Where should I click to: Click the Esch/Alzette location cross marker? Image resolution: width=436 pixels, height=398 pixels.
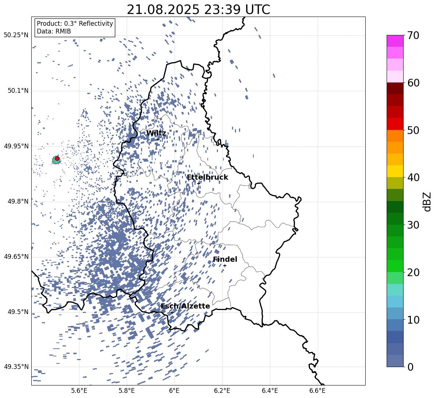coord(172,312)
